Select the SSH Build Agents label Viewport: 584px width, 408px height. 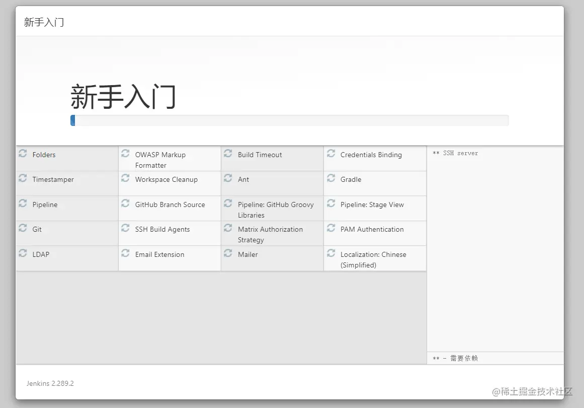click(x=162, y=229)
